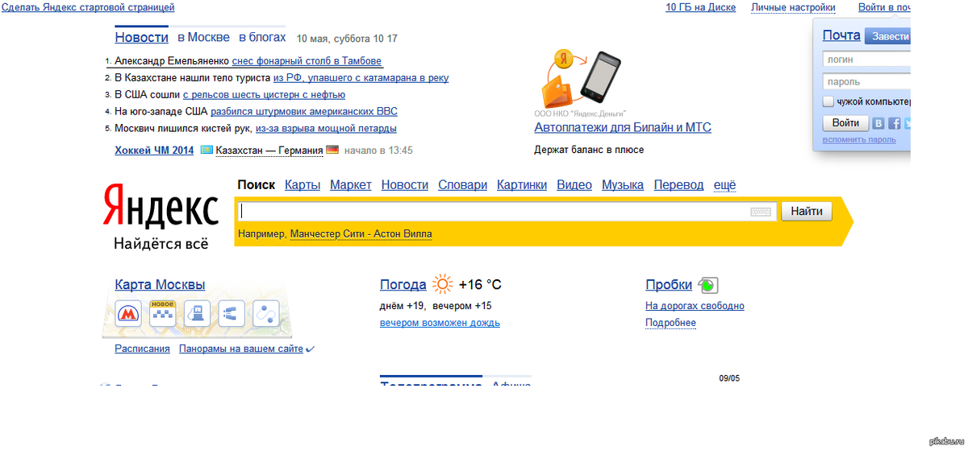The height and width of the screenshot is (450, 968).
Task: Click the Kazakhstan flag icon
Action: coord(207,150)
